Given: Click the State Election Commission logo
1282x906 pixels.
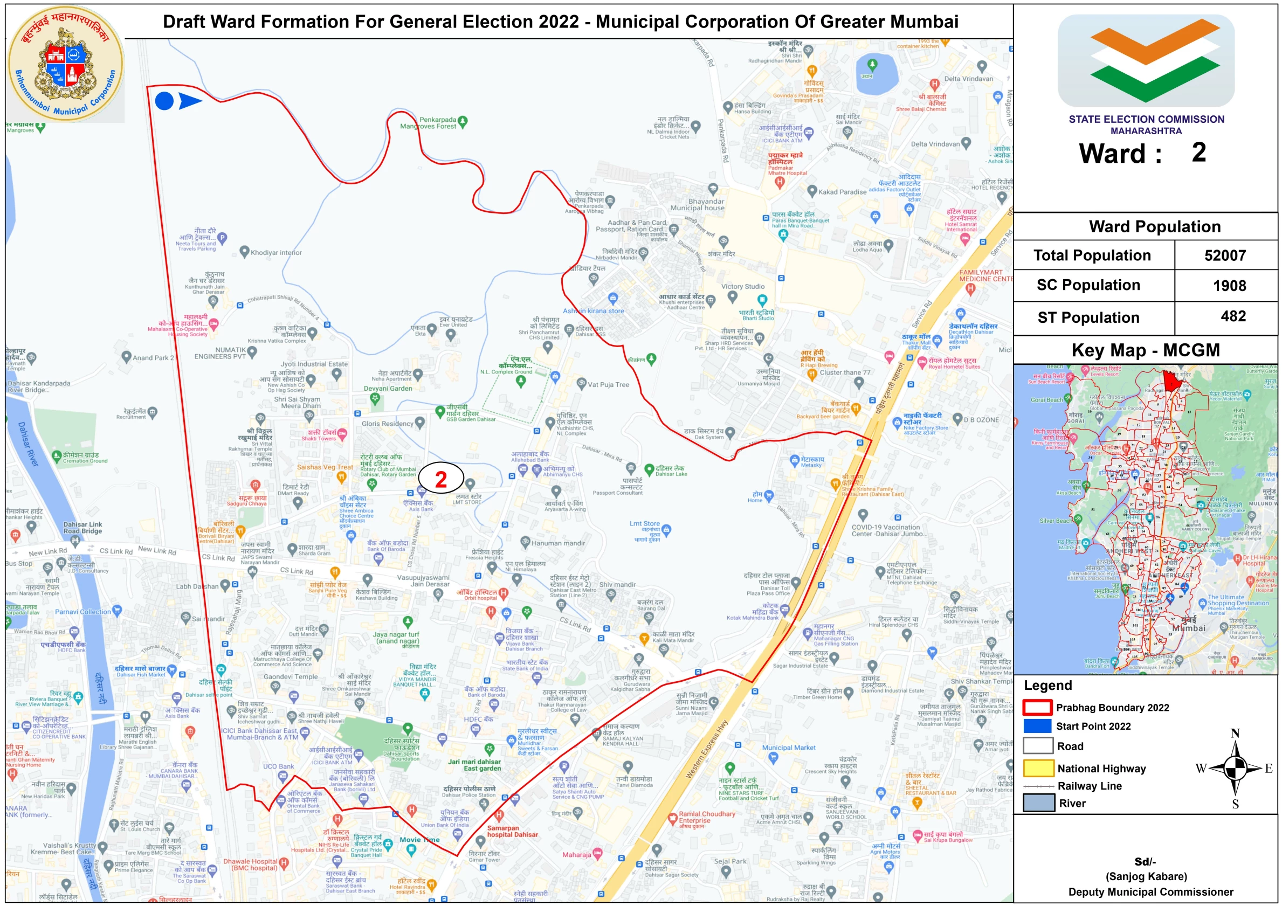Looking at the screenshot, I should (x=1146, y=60).
